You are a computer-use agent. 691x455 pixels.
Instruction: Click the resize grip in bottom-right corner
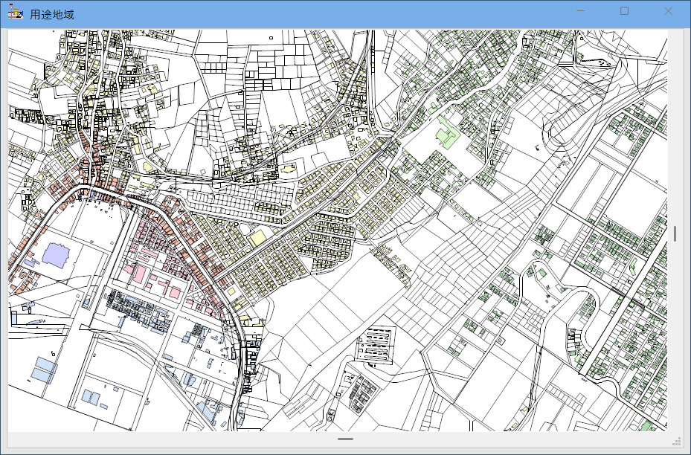tap(678, 441)
